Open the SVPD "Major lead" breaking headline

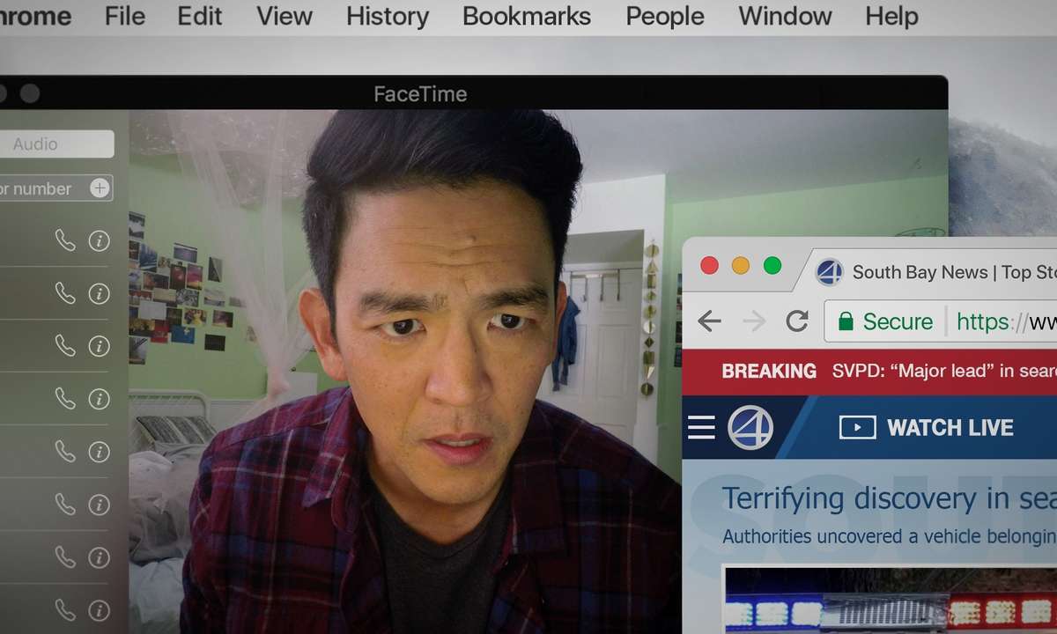[944, 372]
